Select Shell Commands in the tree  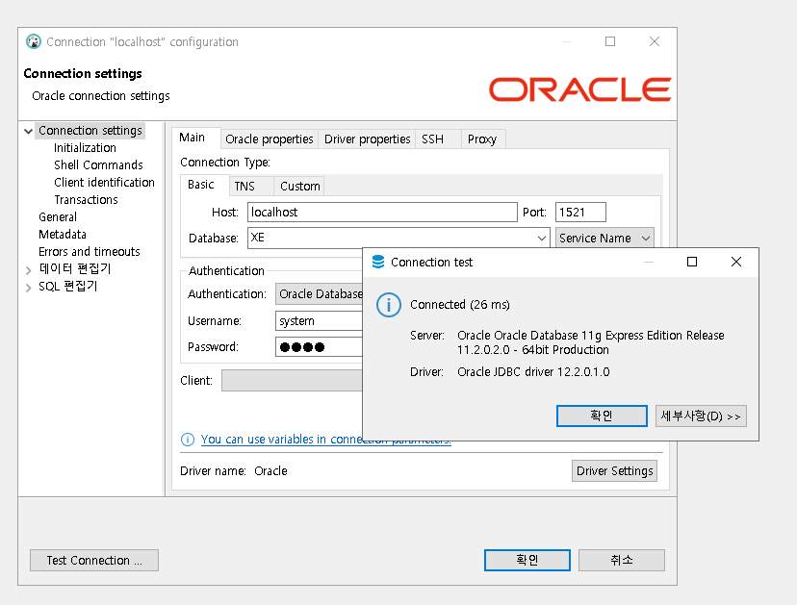(98, 165)
